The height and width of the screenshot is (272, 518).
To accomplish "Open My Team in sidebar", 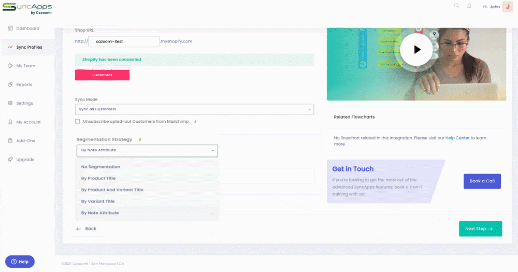I will [26, 66].
